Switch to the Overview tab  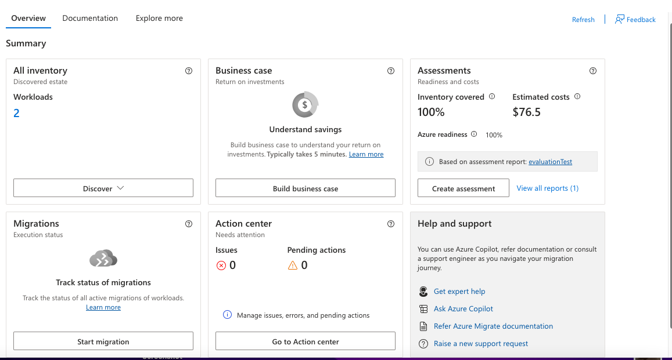tap(28, 19)
